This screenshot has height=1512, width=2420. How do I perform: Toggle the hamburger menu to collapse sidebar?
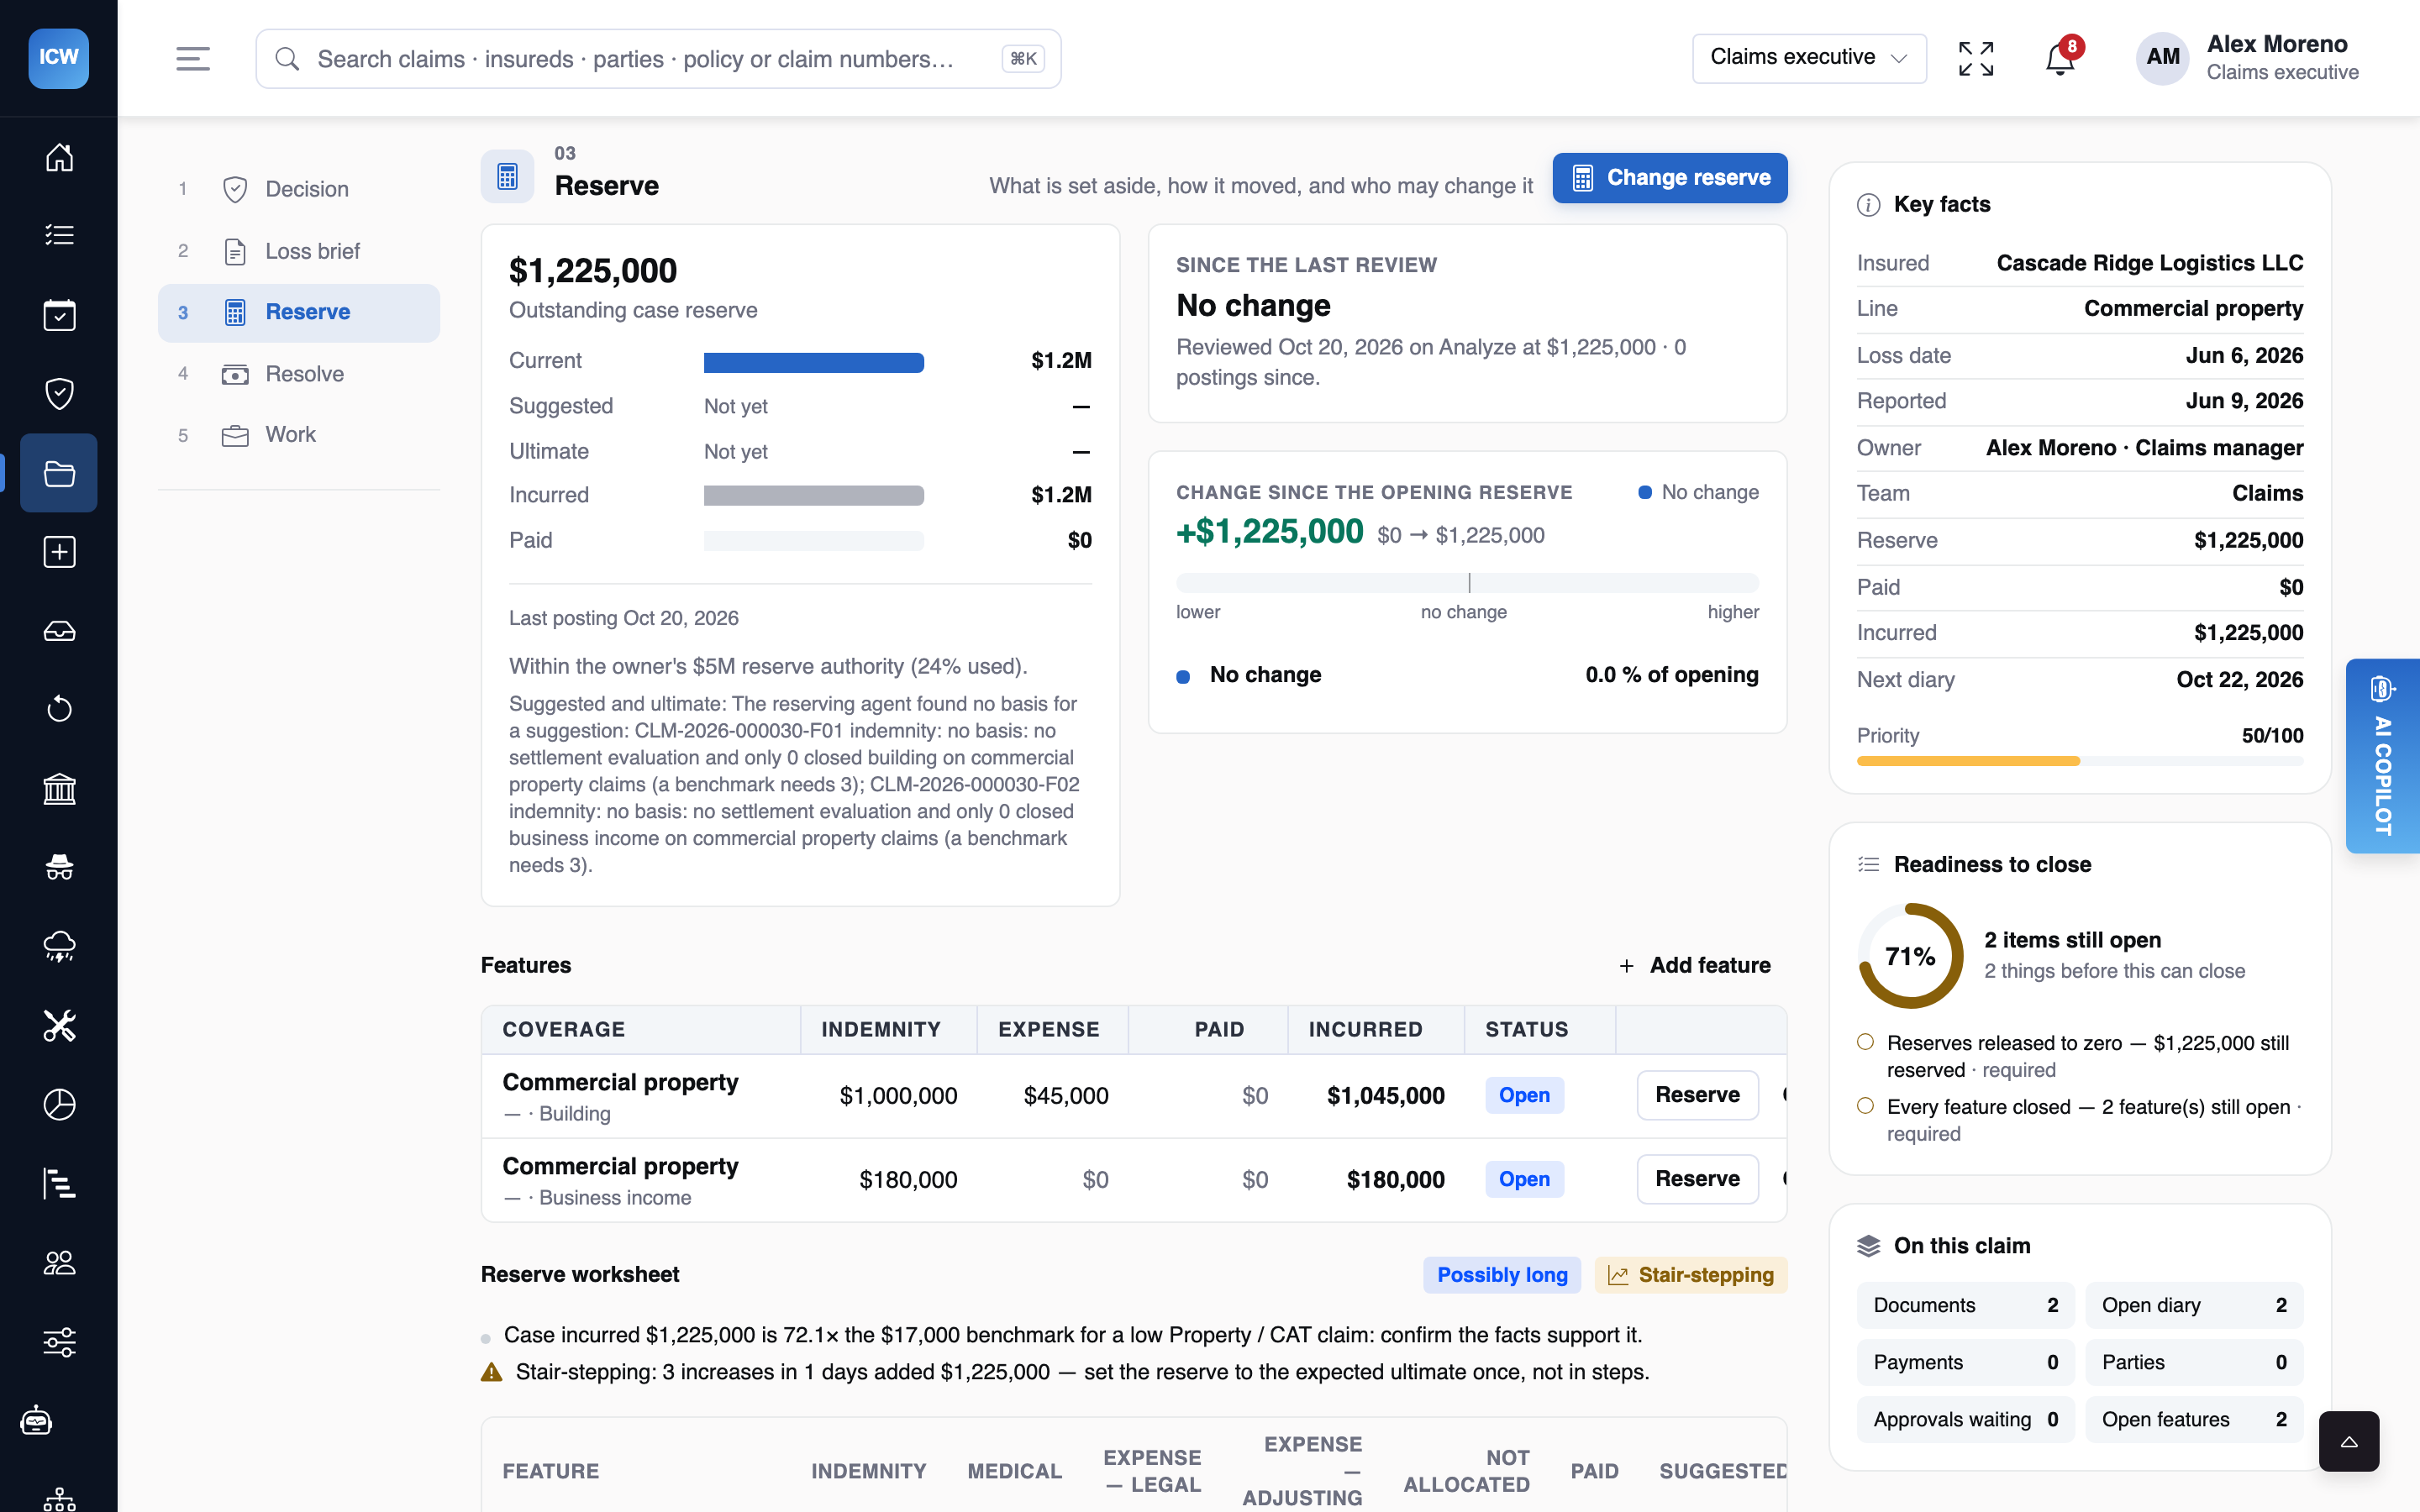coord(193,59)
